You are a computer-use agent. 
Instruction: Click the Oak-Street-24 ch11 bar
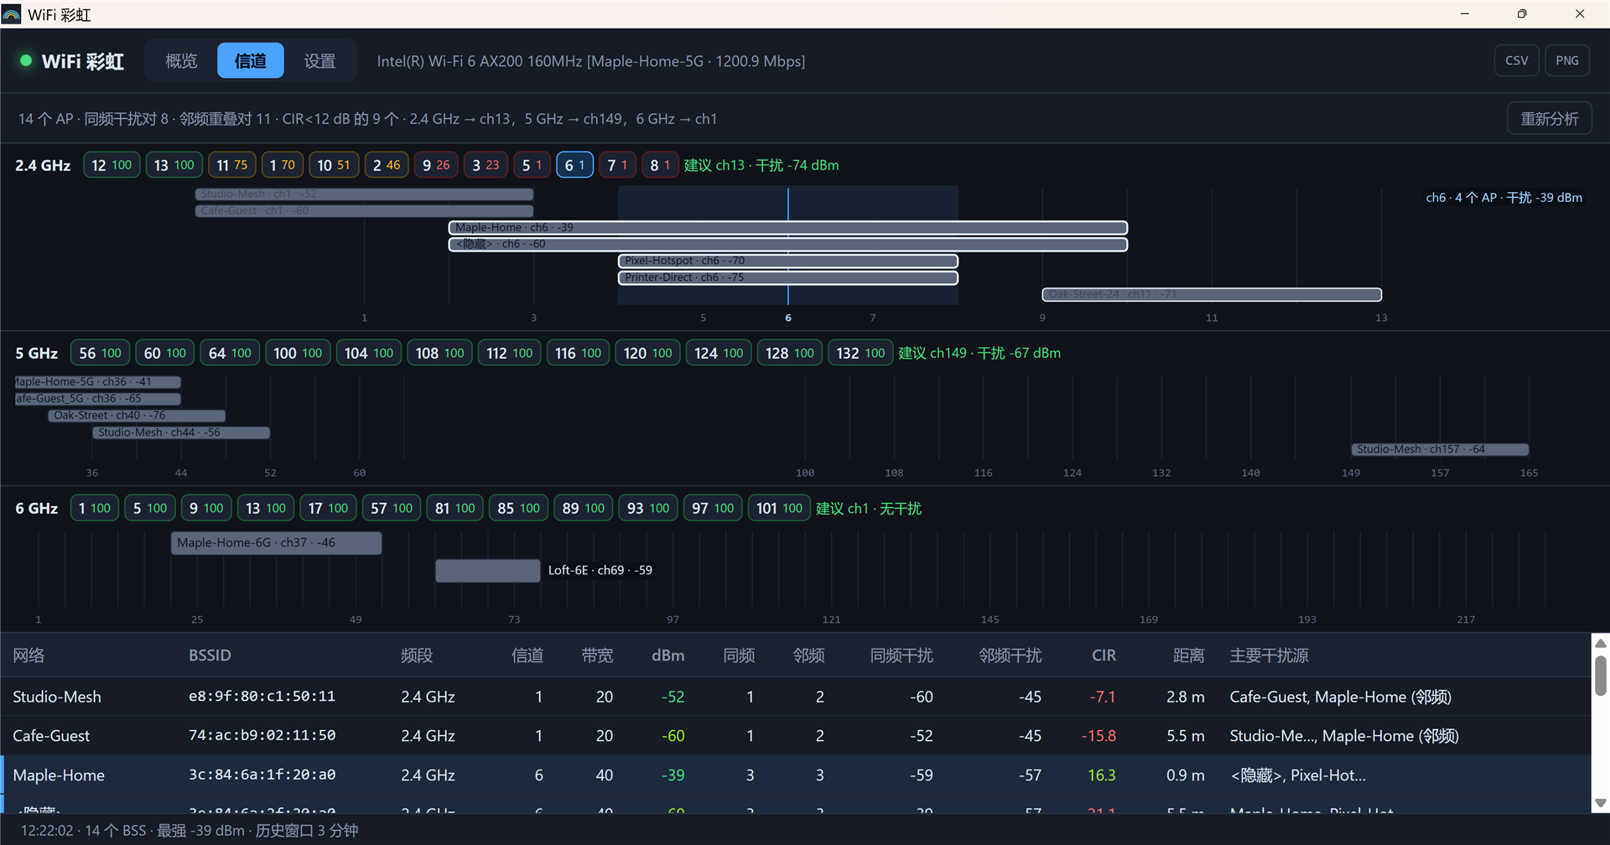coord(1212,294)
